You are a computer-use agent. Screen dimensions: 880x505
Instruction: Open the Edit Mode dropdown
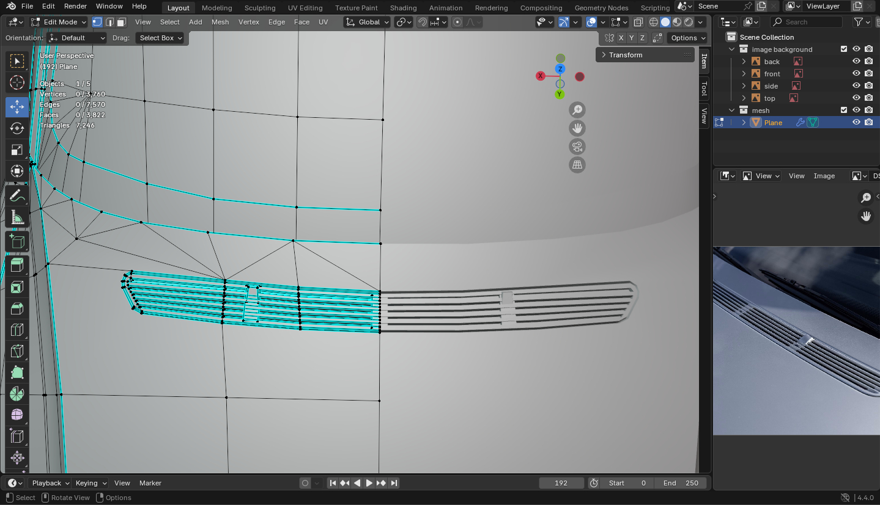click(58, 22)
